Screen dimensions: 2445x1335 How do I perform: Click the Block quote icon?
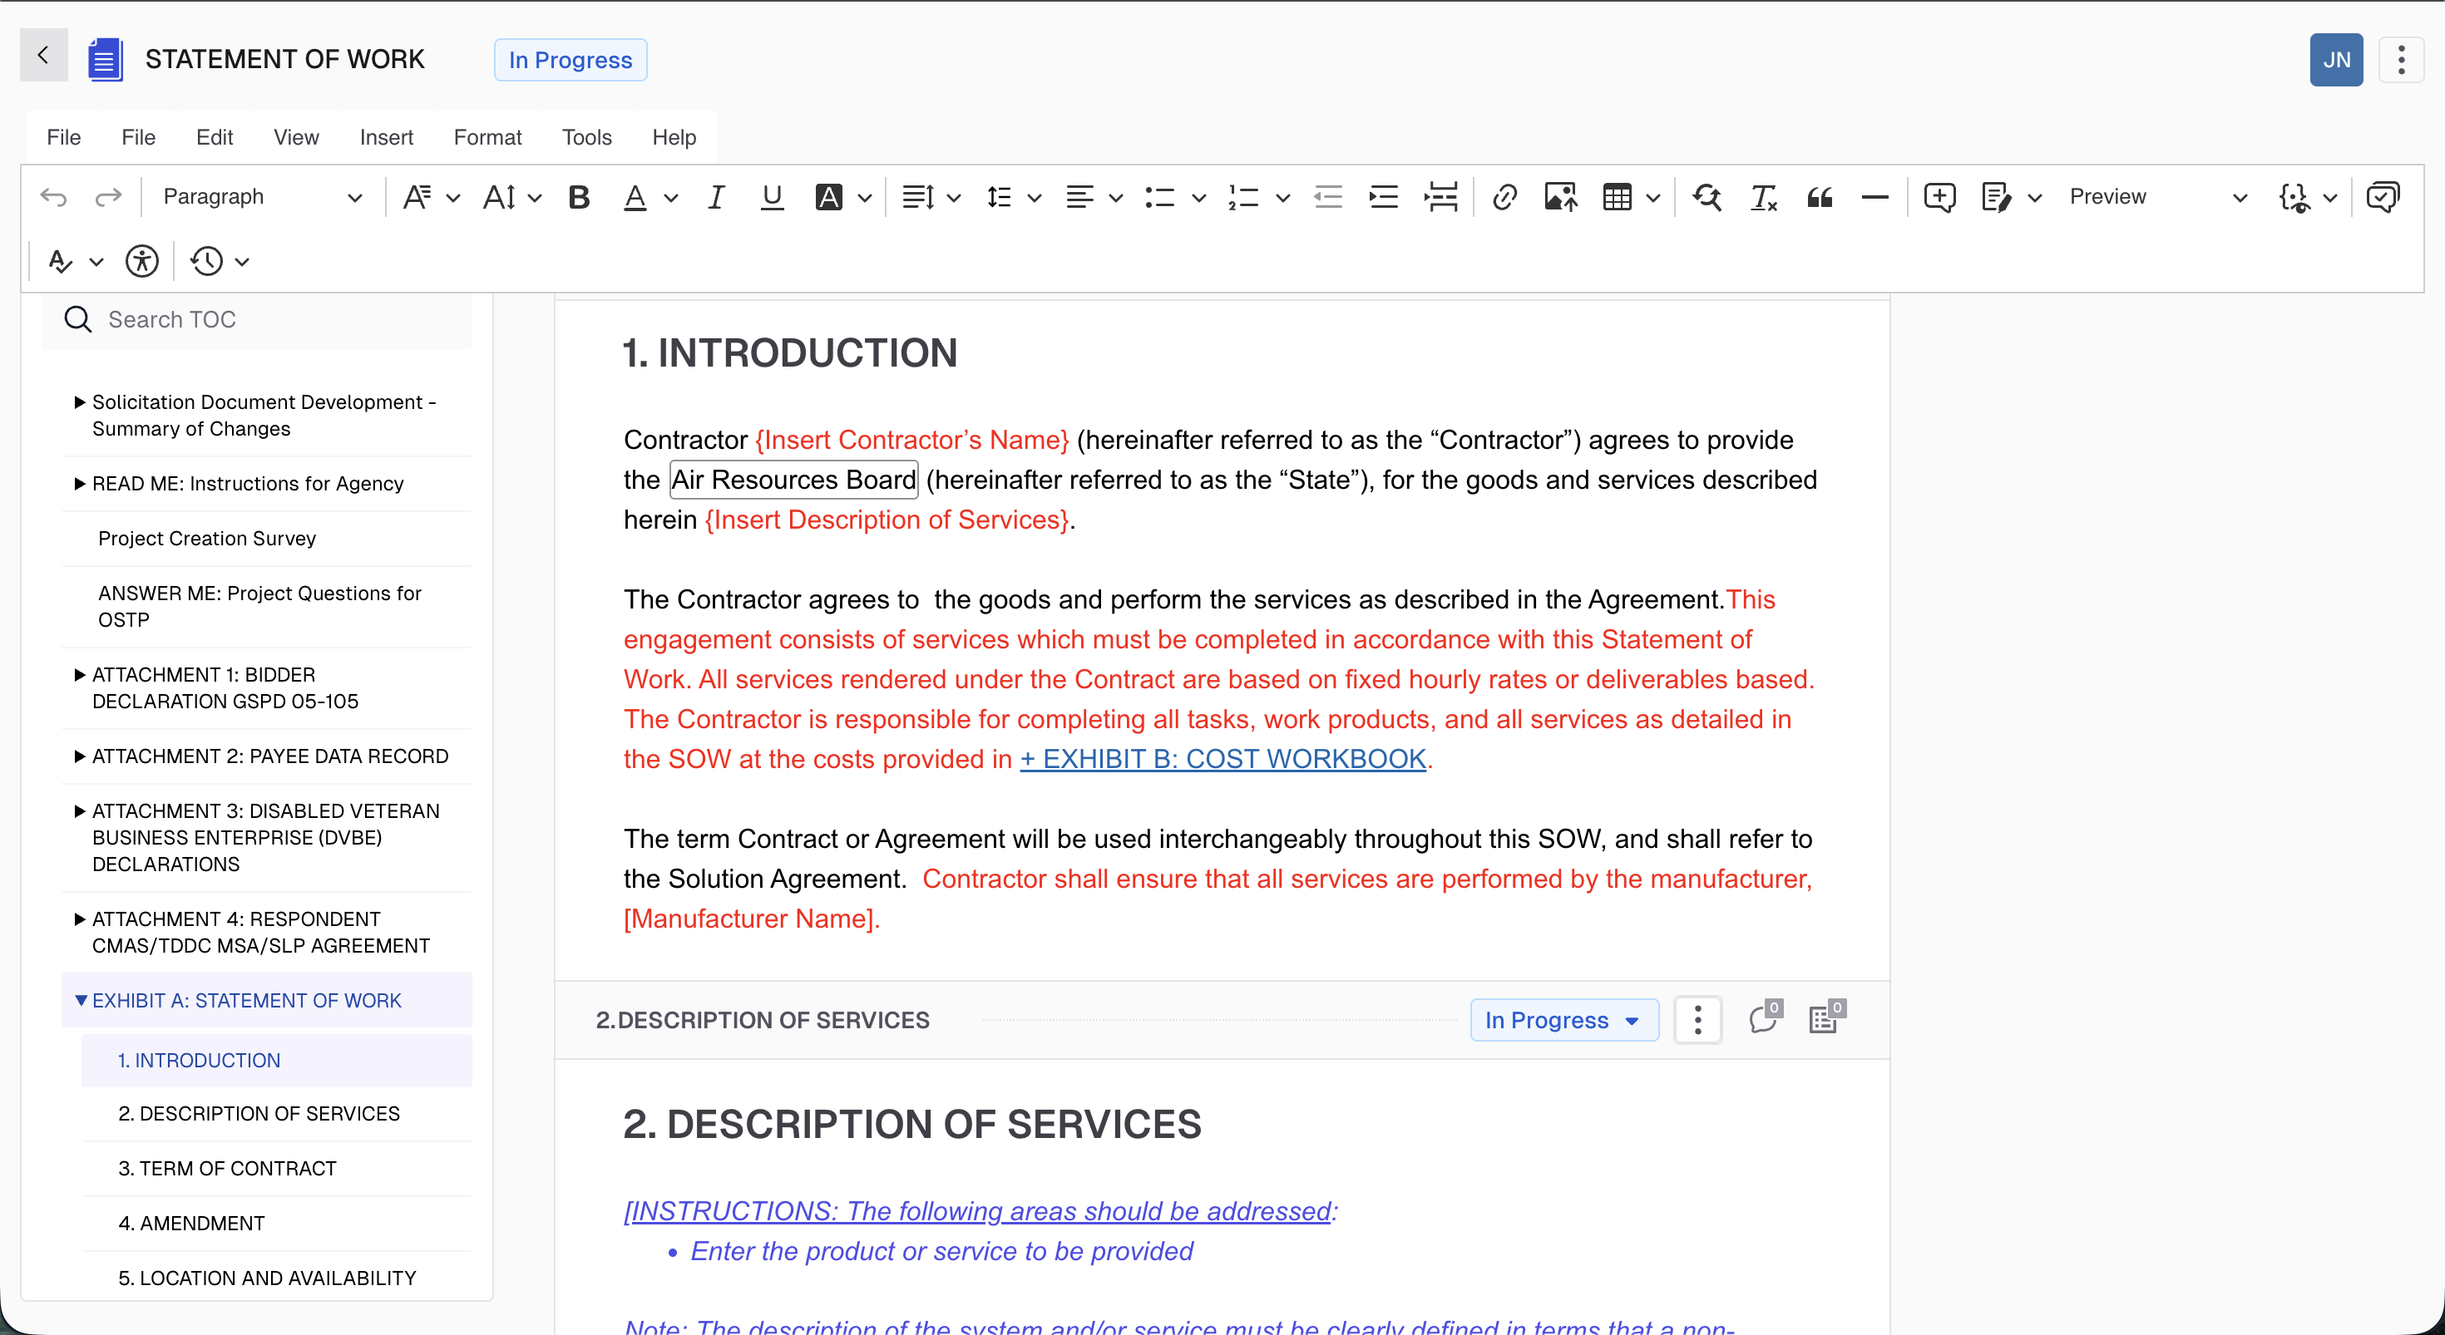pyautogui.click(x=1819, y=196)
